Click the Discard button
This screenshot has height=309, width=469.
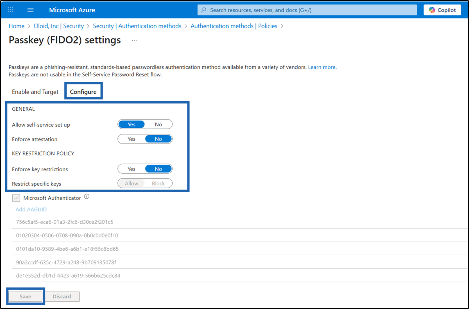[x=62, y=297]
